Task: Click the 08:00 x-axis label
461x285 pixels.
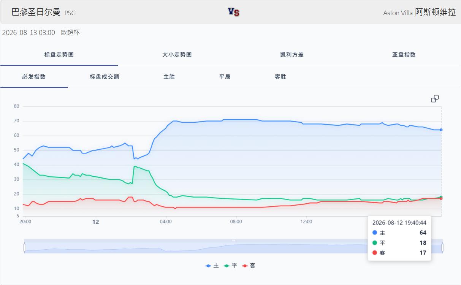Action: 236,222
